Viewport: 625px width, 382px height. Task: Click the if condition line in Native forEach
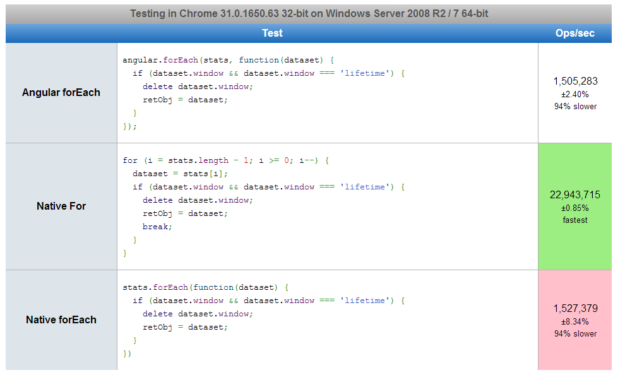point(269,301)
